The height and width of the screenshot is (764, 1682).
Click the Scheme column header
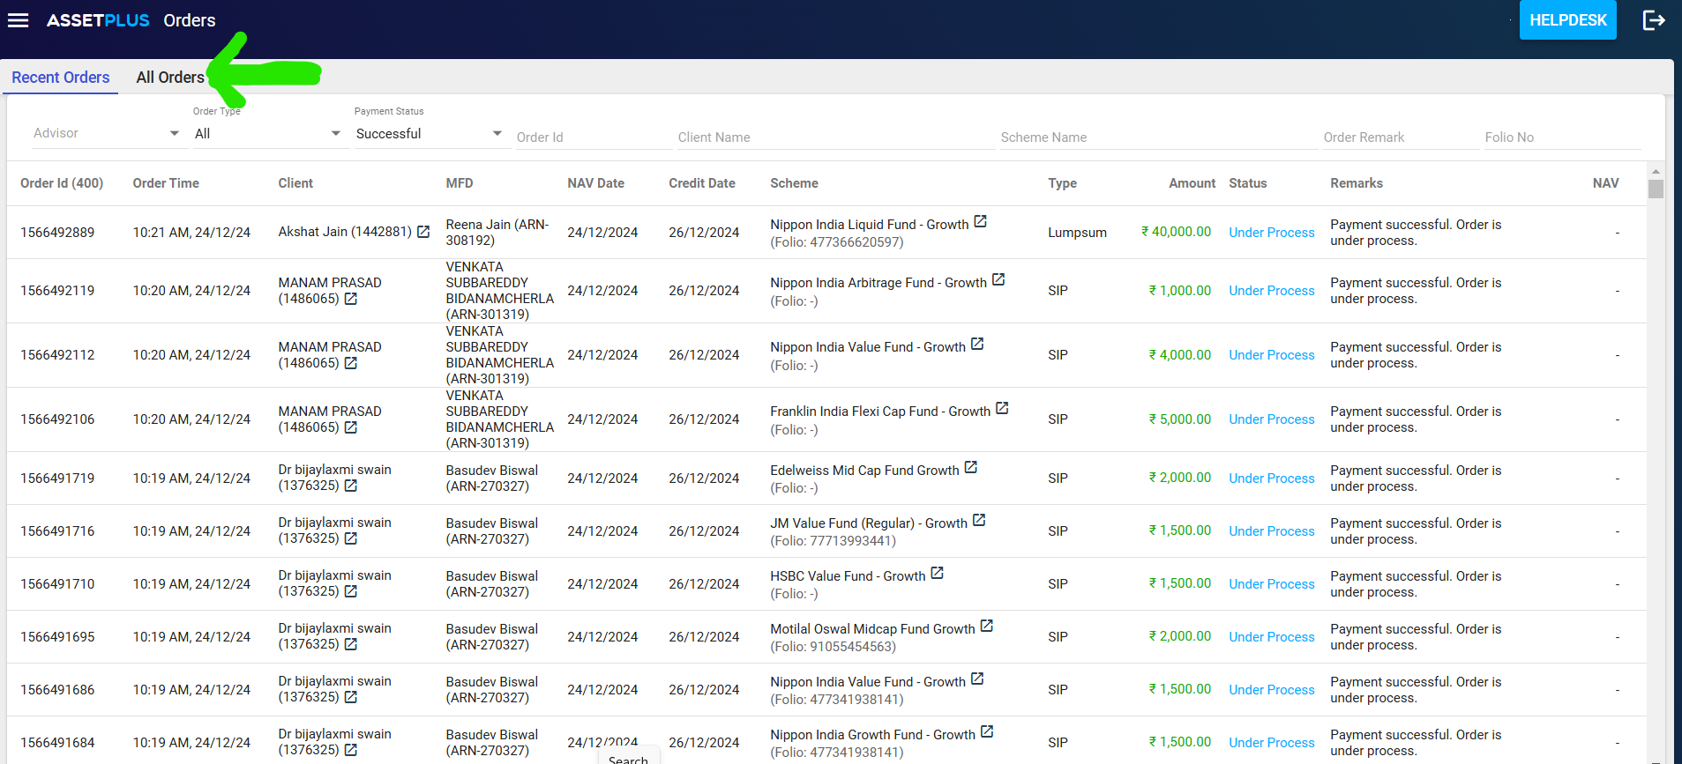tap(794, 183)
